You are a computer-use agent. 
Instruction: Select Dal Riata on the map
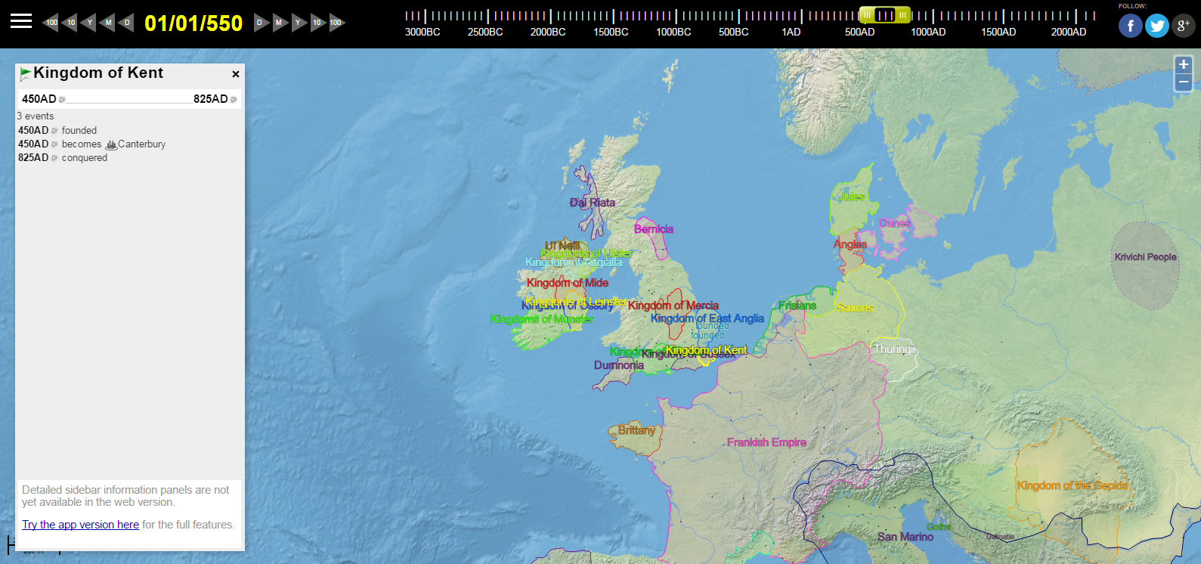593,203
